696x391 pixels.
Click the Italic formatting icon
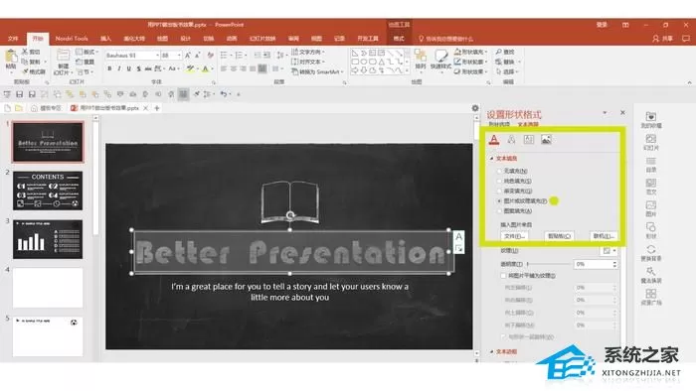click(119, 68)
